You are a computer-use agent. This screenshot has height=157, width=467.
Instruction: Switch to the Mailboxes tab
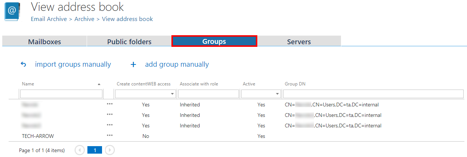tap(44, 42)
